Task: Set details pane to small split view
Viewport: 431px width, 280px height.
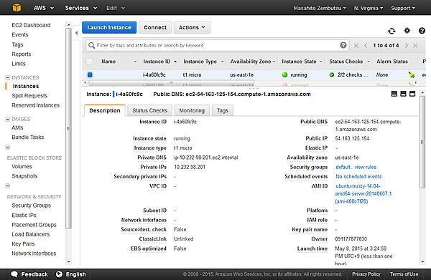Action: click(x=394, y=94)
